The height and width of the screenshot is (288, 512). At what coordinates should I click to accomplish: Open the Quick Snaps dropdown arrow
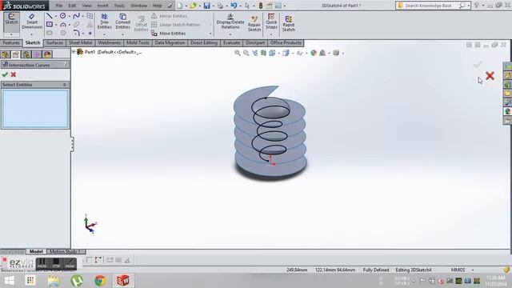pos(271,34)
